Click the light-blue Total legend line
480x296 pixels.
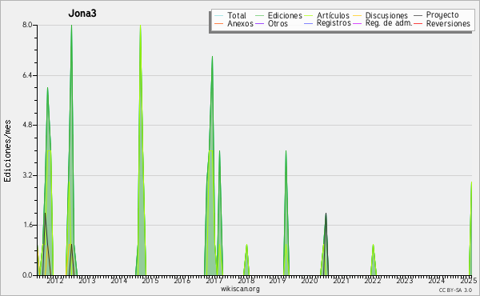point(218,15)
